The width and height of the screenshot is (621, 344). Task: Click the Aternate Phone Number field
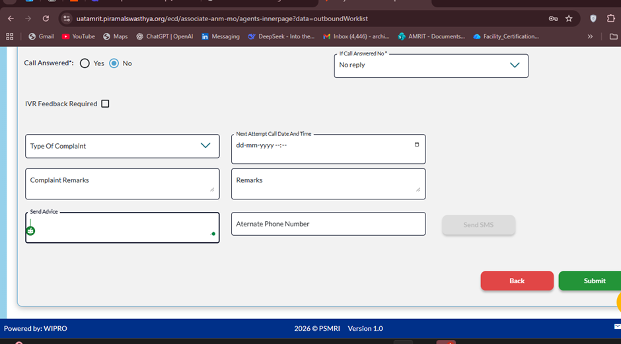click(x=328, y=224)
